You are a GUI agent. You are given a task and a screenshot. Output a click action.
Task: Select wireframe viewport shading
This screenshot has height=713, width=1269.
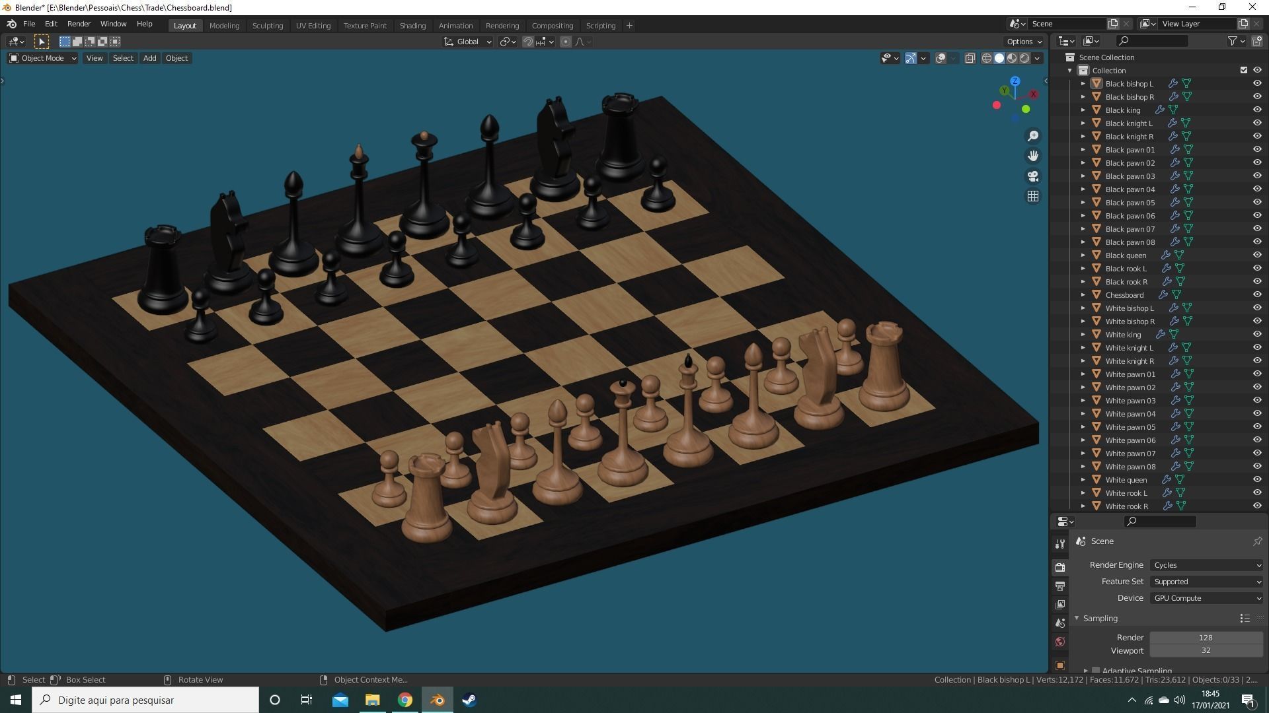coord(987,58)
